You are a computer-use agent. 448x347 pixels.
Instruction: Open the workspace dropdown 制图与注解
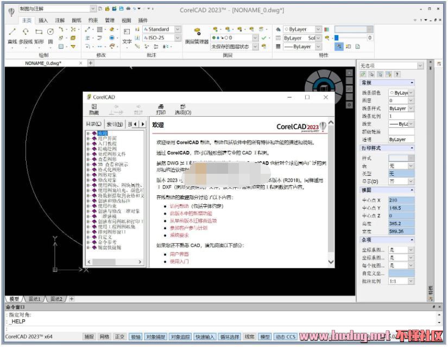tap(58, 9)
